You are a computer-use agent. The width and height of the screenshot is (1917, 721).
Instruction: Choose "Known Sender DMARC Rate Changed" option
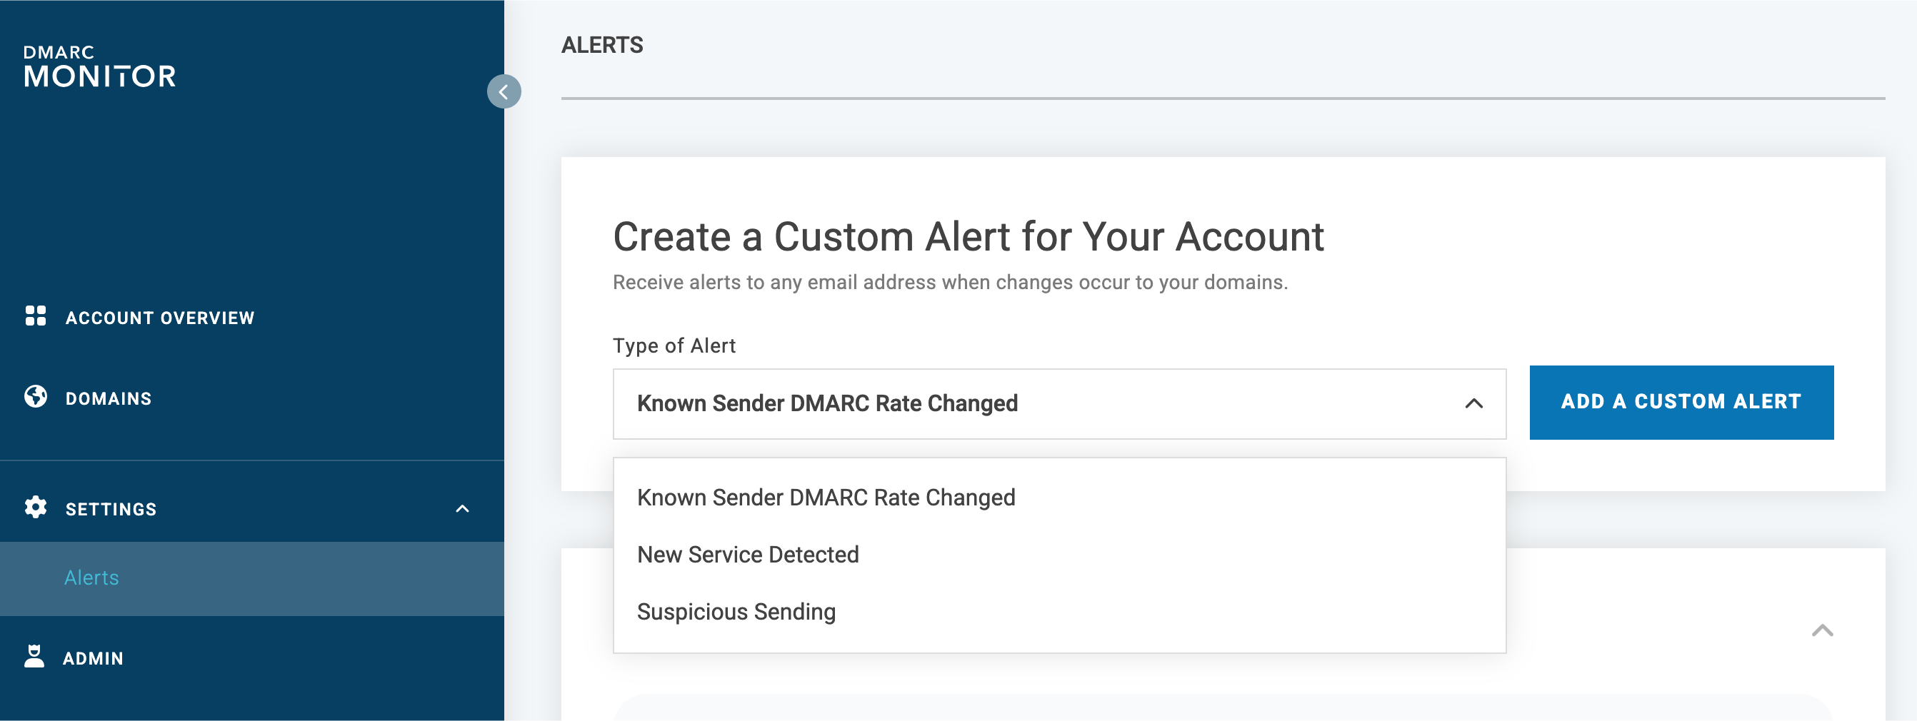click(x=826, y=497)
